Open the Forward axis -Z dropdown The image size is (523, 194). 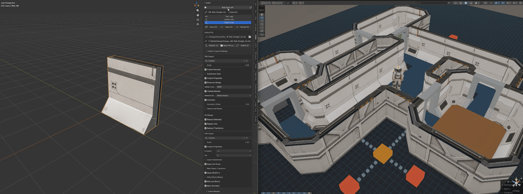[x=234, y=151]
